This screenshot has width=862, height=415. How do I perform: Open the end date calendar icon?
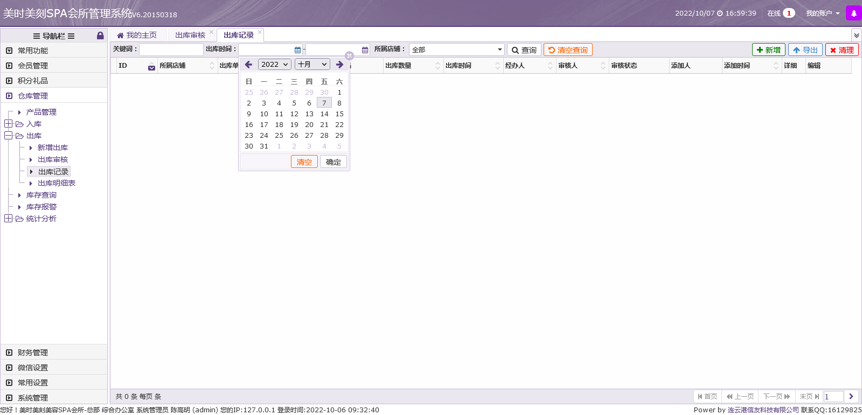point(365,50)
